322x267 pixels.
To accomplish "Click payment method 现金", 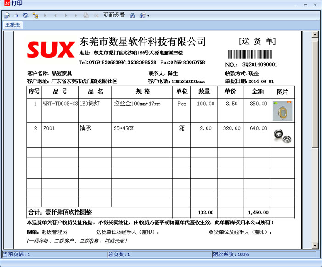I will pos(253,74).
